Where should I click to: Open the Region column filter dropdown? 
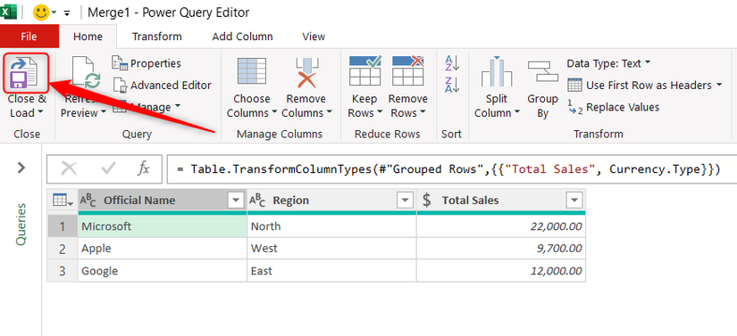click(404, 201)
